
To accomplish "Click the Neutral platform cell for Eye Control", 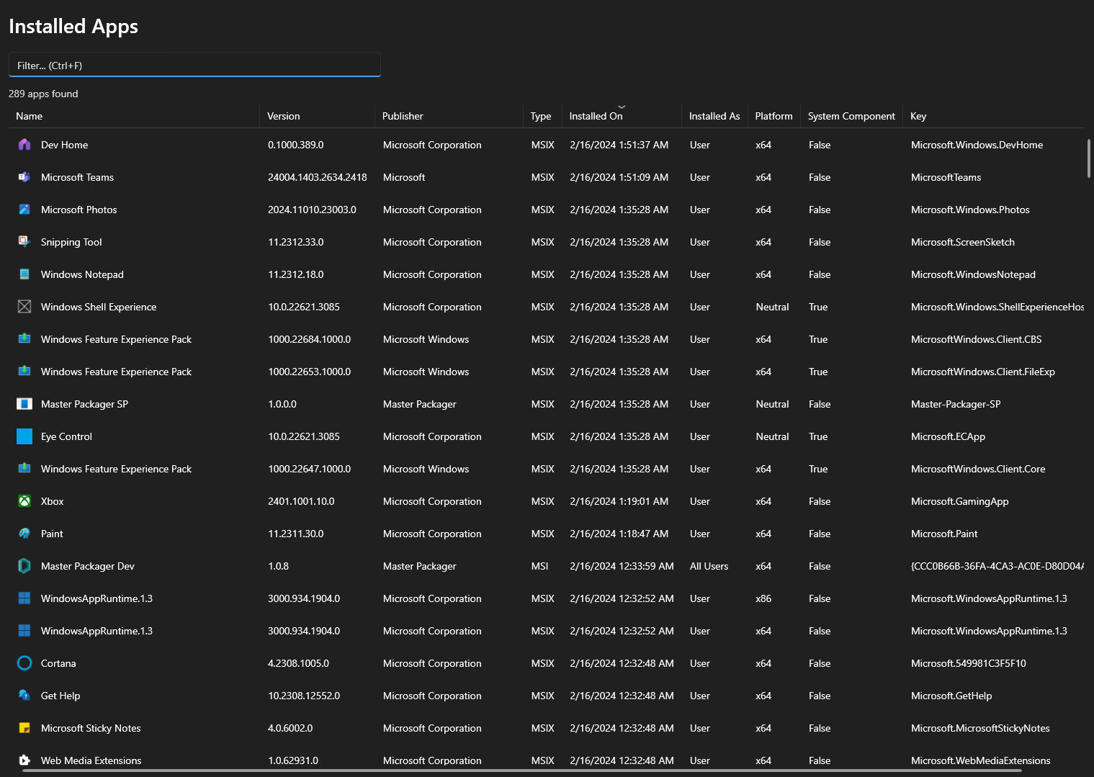I will pos(772,436).
